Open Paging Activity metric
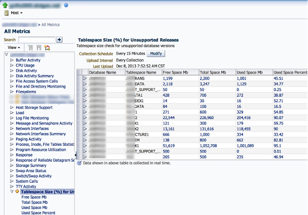The width and height of the screenshot is (308, 215). coord(28,139)
